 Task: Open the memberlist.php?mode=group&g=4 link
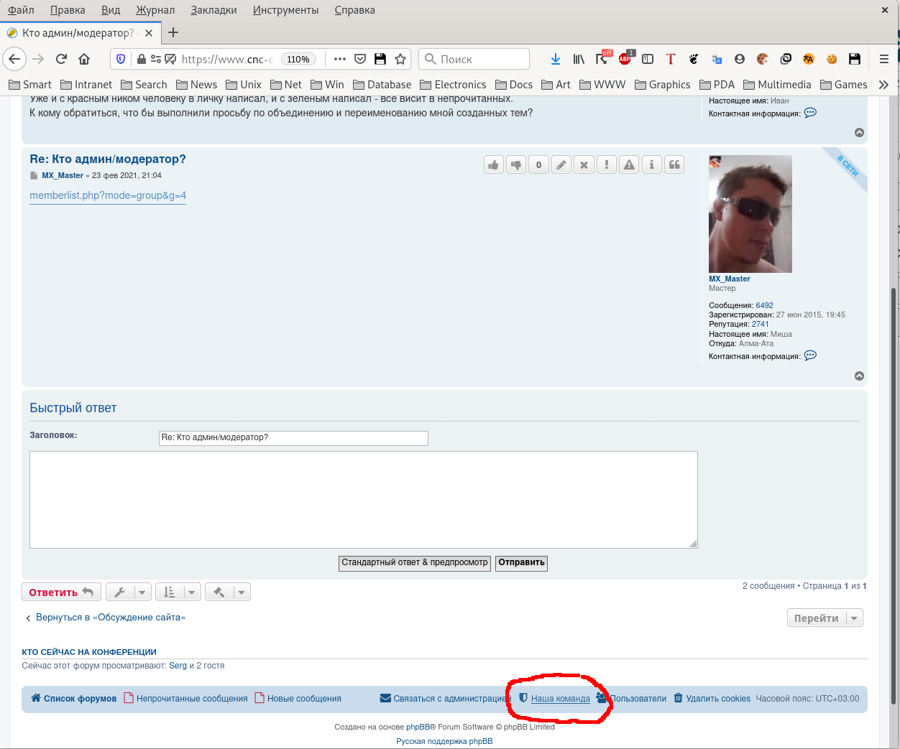pyautogui.click(x=108, y=195)
